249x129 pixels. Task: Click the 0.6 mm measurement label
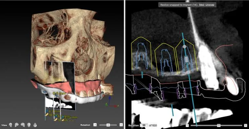click(x=60, y=93)
